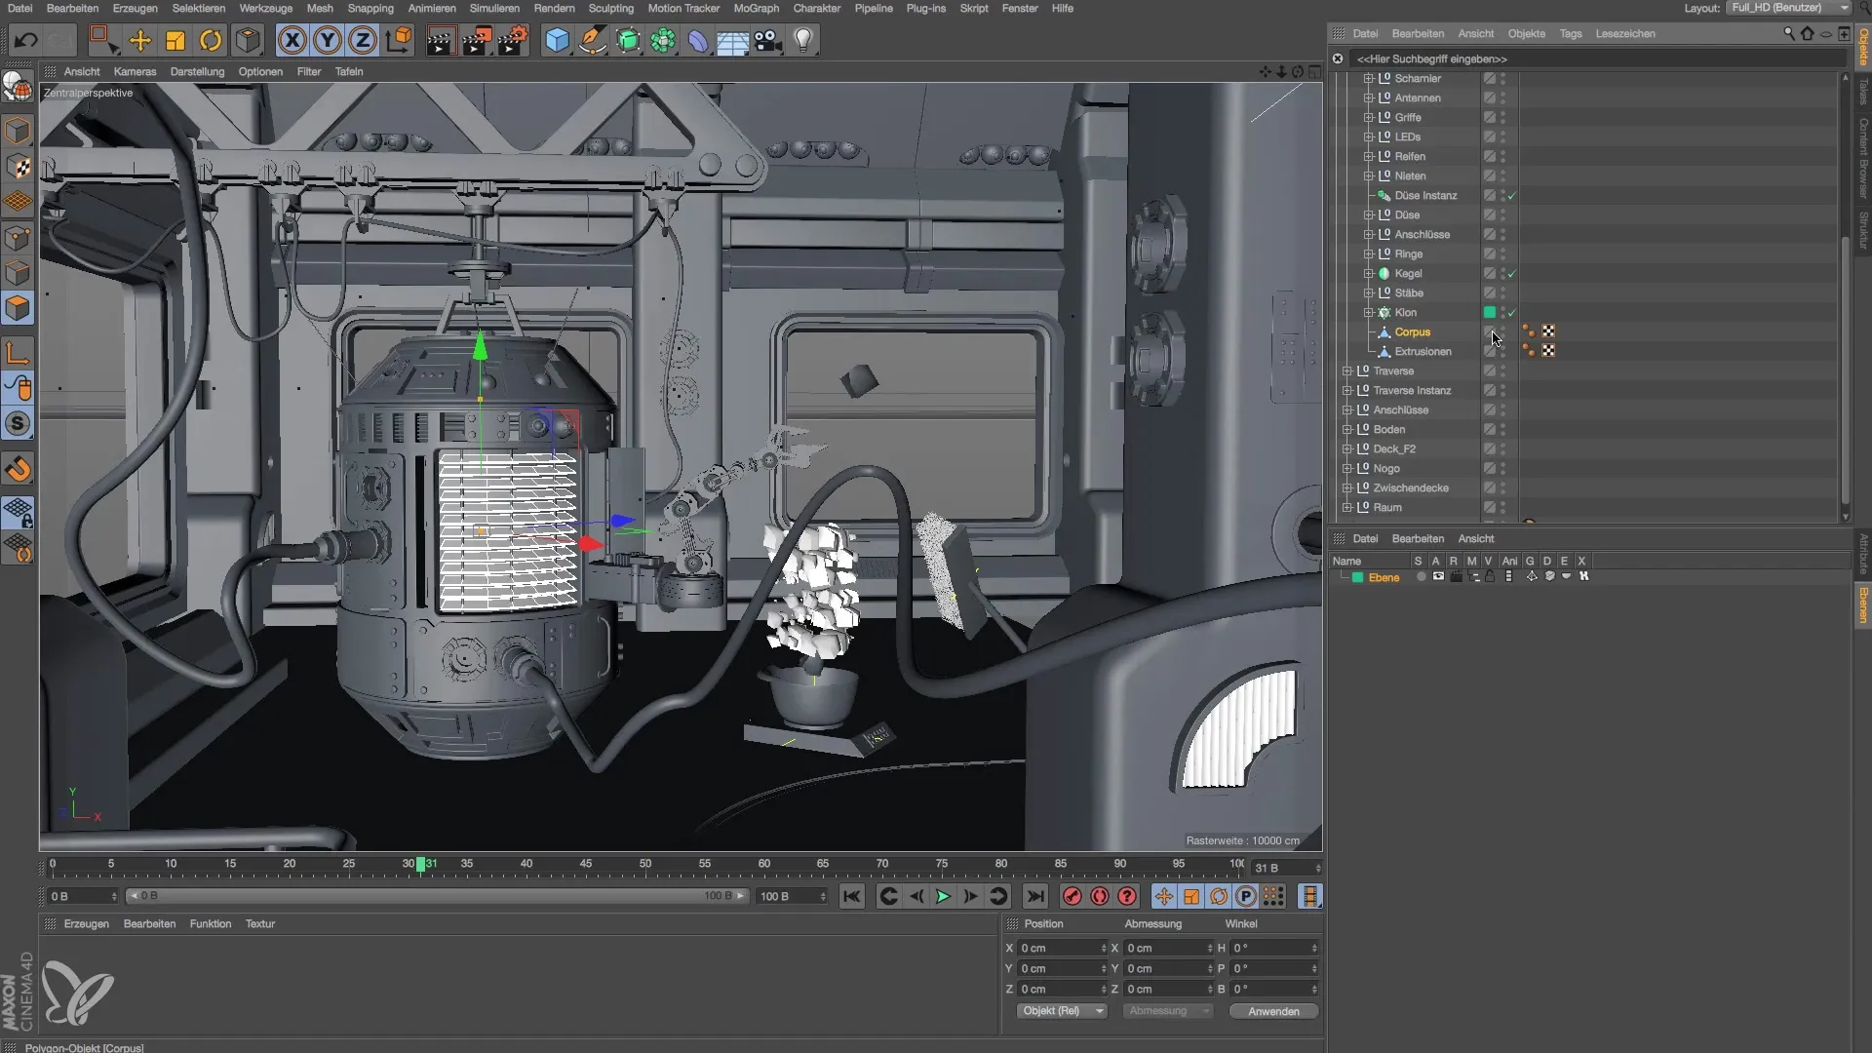Enable texture mode in left palette
Viewport: 1872px width, 1053px height.
(18, 167)
